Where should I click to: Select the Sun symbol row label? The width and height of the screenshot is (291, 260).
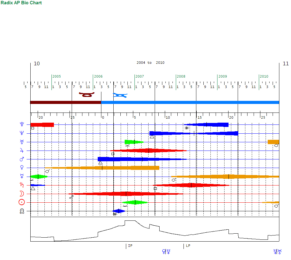(22, 202)
